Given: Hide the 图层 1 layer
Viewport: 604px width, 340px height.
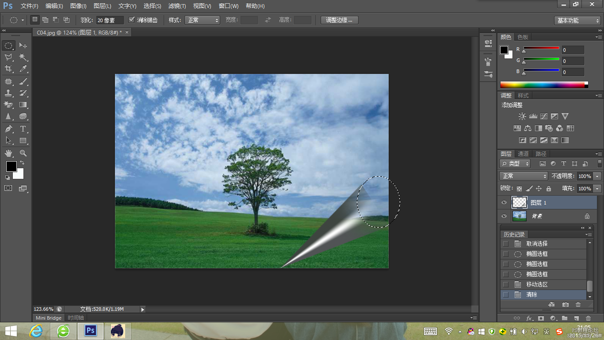Looking at the screenshot, I should click(x=504, y=203).
